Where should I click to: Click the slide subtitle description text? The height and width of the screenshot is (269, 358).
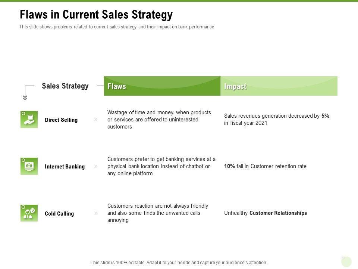coord(117,27)
